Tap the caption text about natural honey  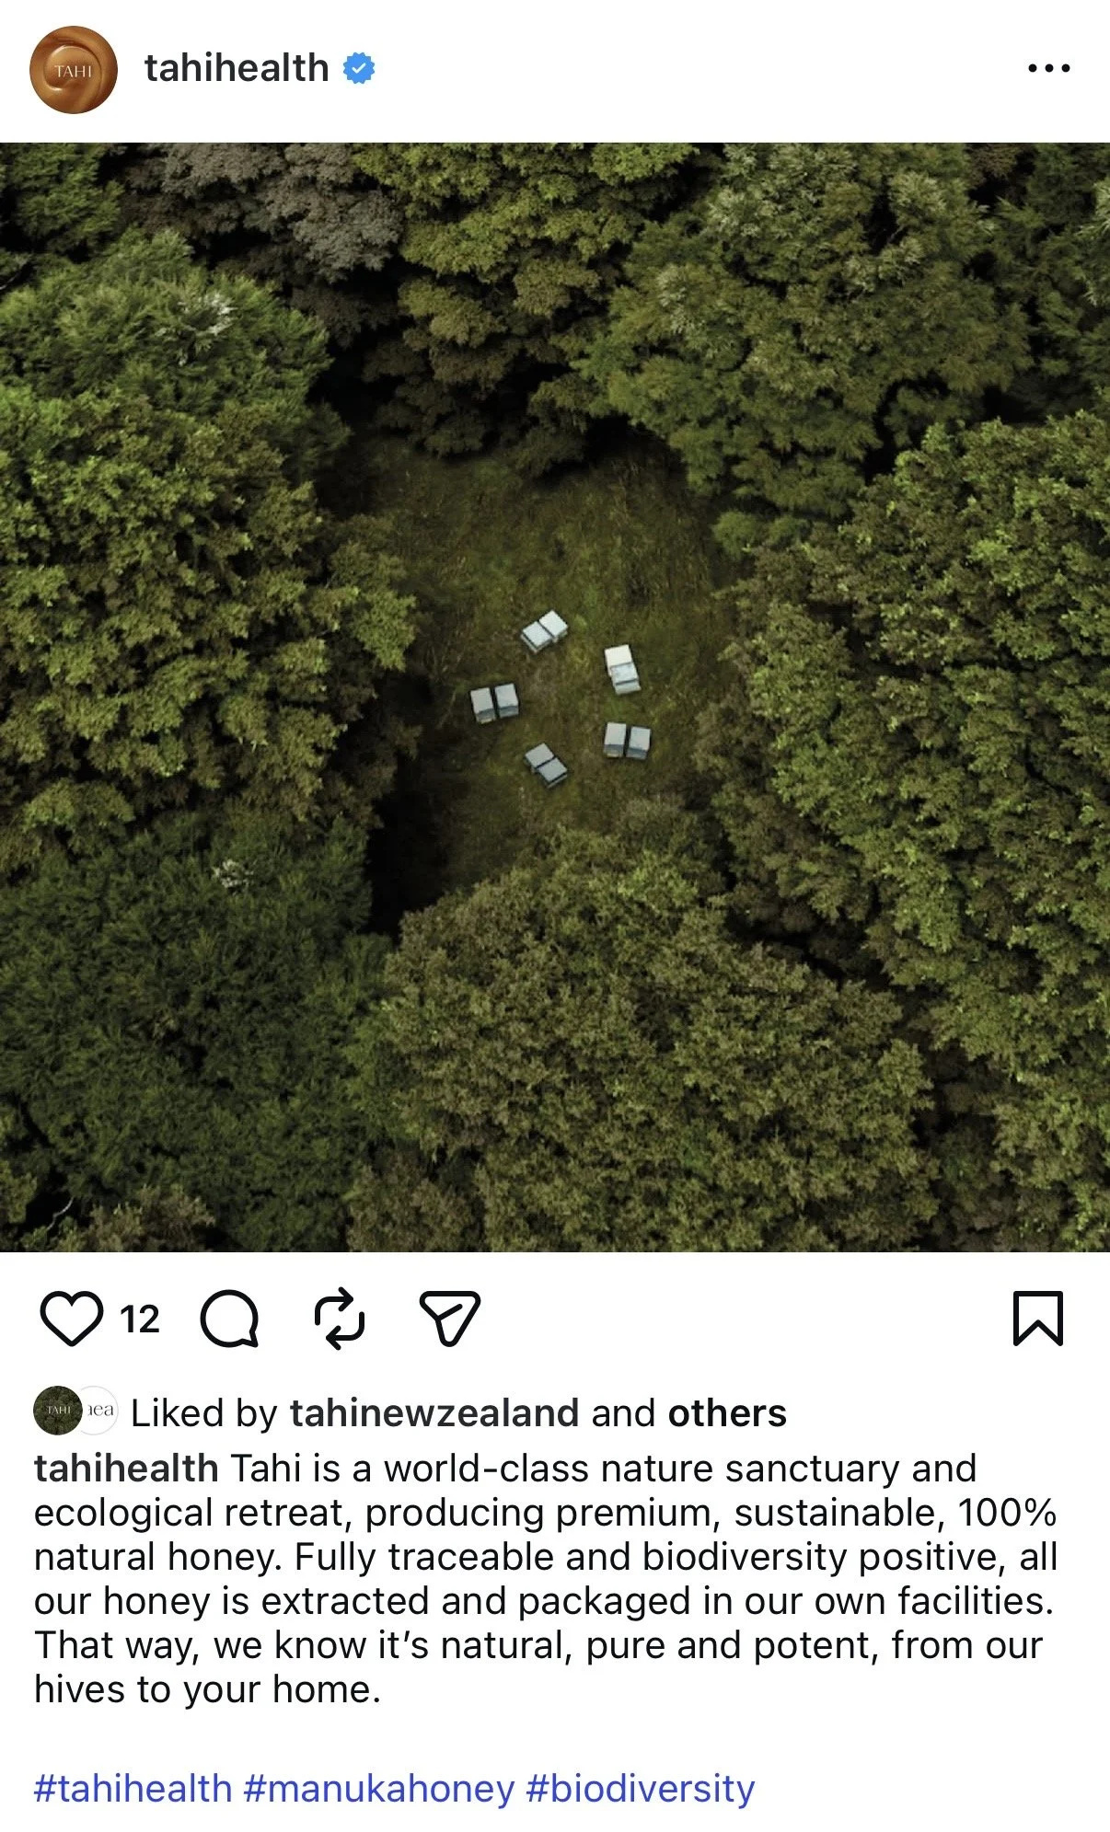tap(545, 1579)
